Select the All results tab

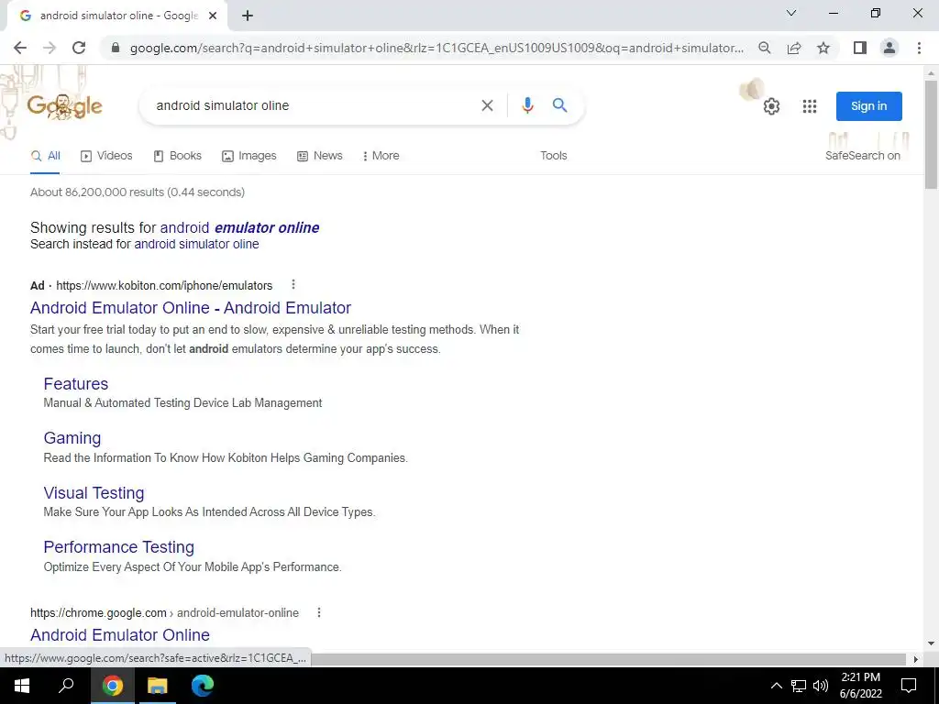46,156
